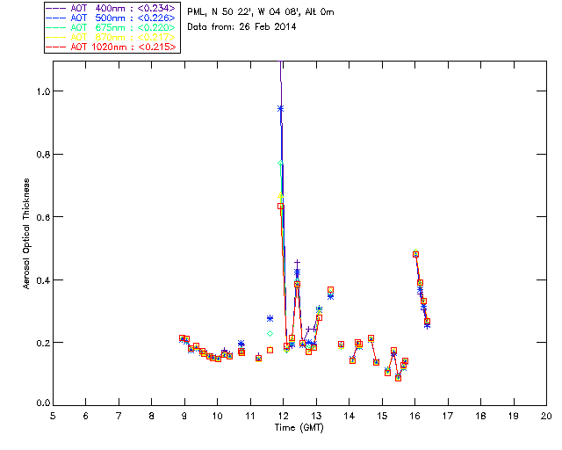This screenshot has height=450, width=562.
Task: Click the red square data point at 16h near 0.48
Action: pyautogui.click(x=415, y=254)
